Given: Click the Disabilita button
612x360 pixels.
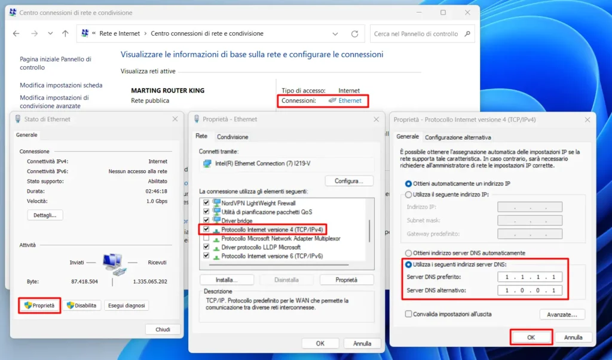Looking at the screenshot, I should (x=81, y=306).
